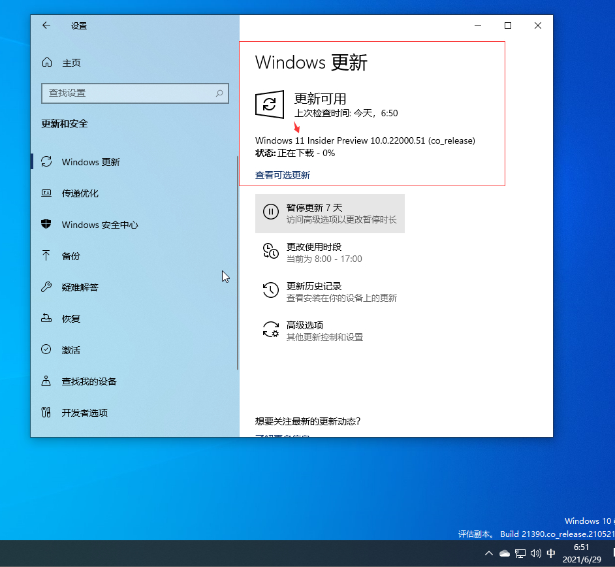The width and height of the screenshot is (615, 567).
Task: Click the large refresh icon next to 更新可用
Action: tap(270, 105)
